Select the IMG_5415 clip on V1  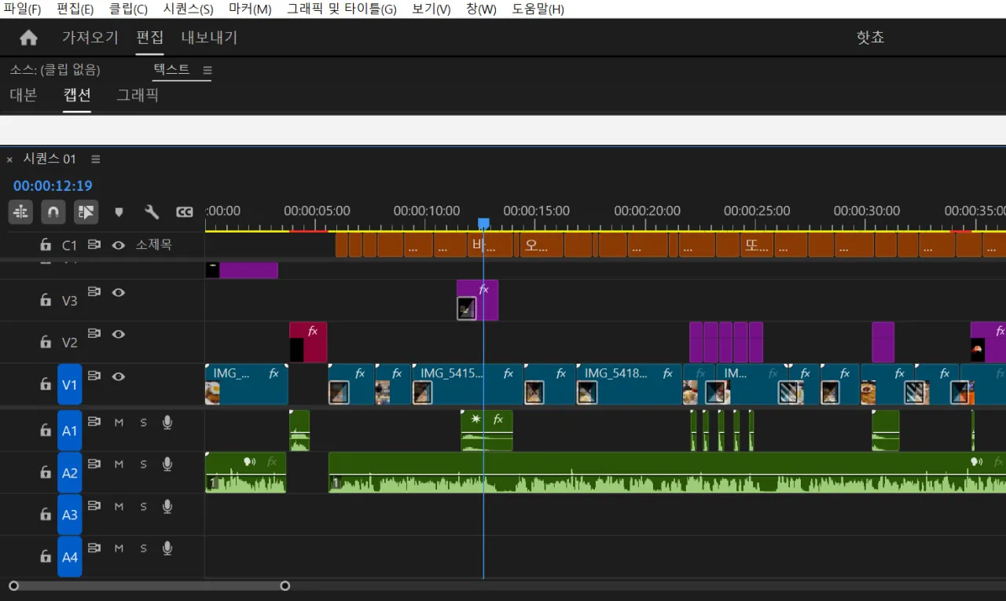468,384
